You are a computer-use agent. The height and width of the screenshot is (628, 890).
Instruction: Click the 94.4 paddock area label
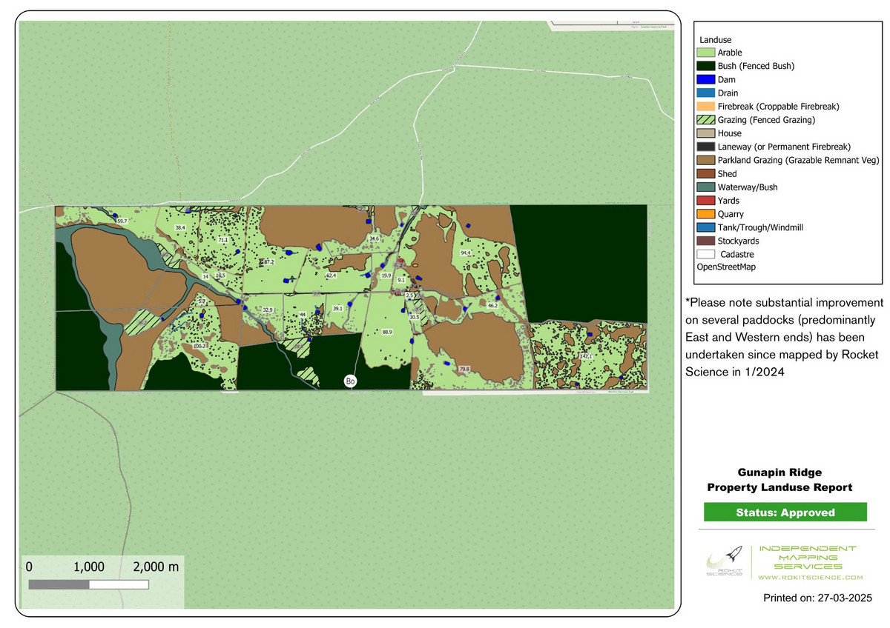(466, 253)
